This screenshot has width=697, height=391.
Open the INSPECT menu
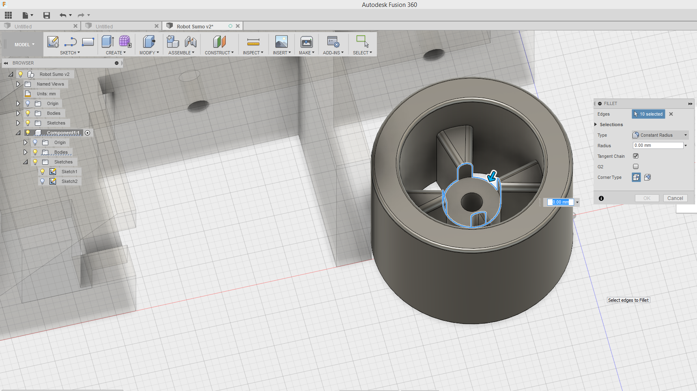[x=253, y=53]
